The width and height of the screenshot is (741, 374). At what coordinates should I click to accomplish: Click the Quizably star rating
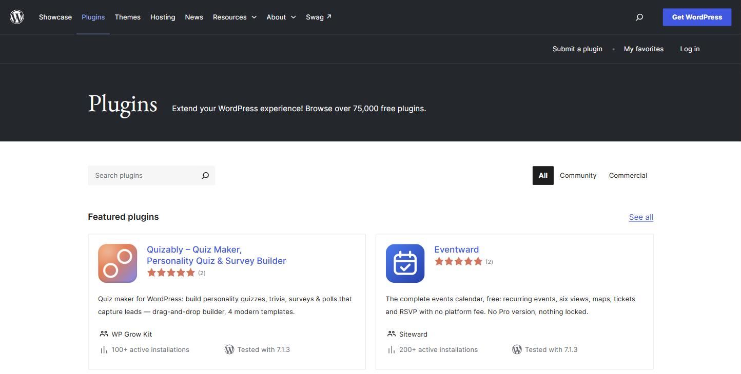click(171, 273)
